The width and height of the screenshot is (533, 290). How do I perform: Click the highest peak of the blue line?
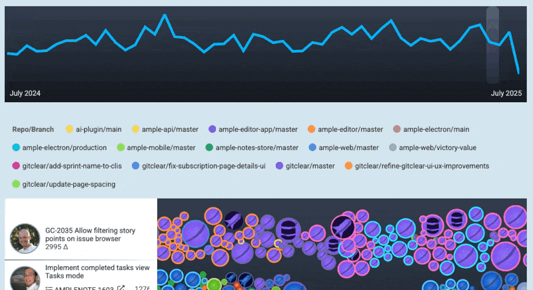click(x=165, y=15)
